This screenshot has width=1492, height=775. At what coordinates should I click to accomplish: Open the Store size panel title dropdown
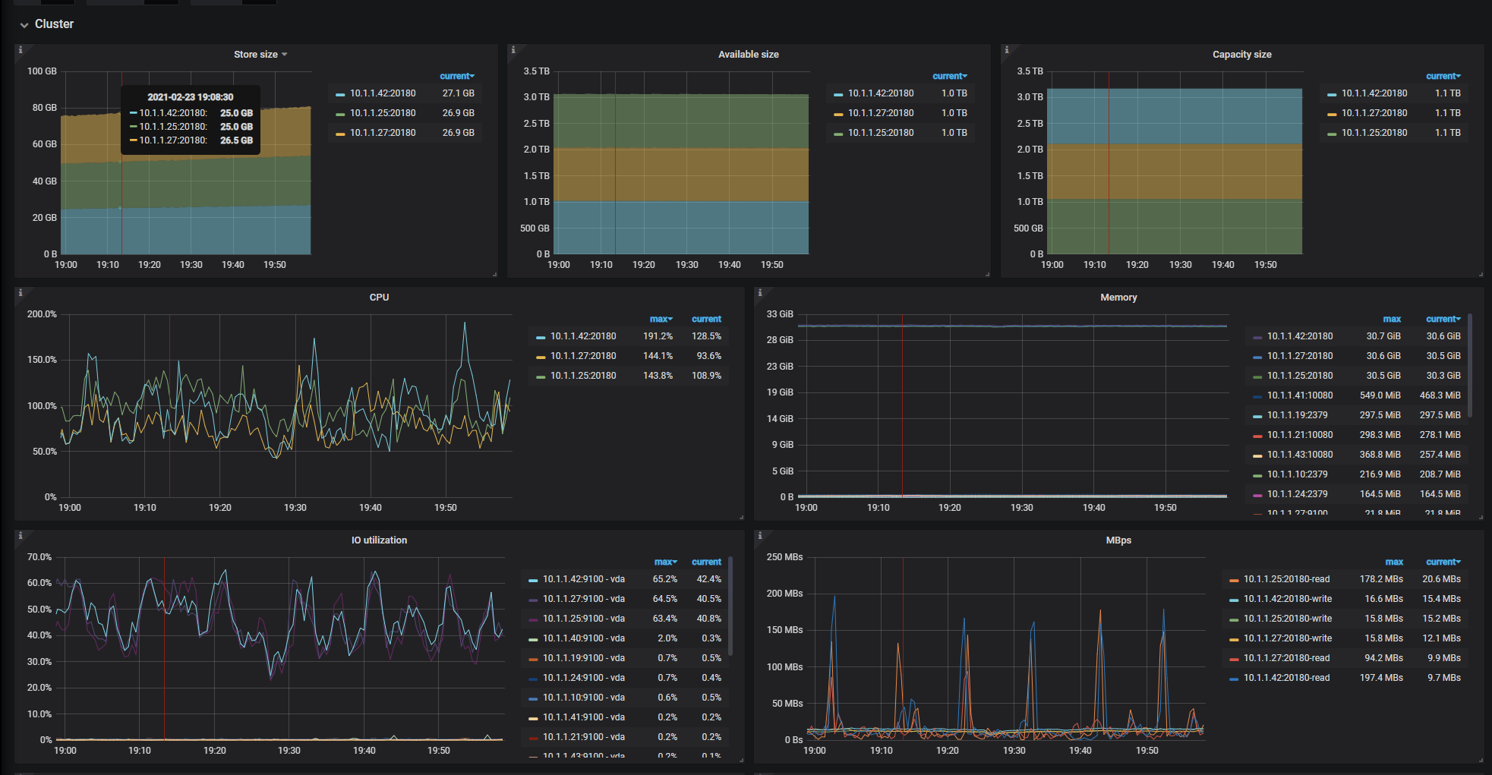(260, 55)
